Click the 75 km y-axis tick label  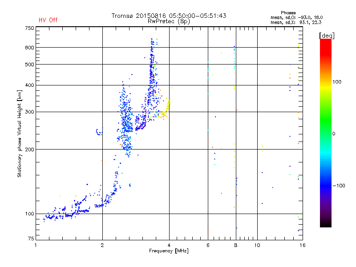click(31, 239)
